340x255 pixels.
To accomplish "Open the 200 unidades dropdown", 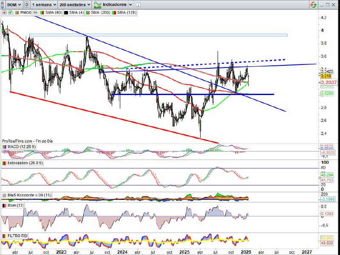I will [x=74, y=5].
